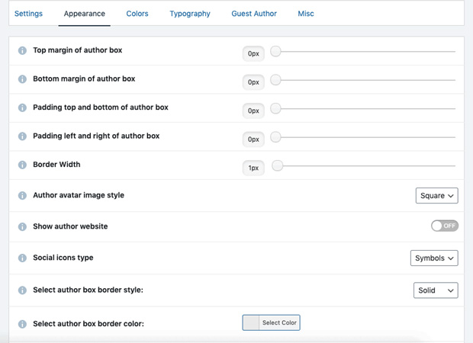Screen dimensions: 473x343
Task: Click info icon beside Bottom margin of author box
Action: [x=22, y=79]
